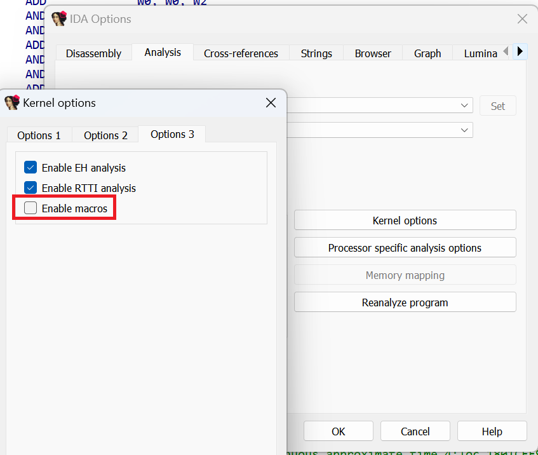538x455 pixels.
Task: Open the Strings tab
Action: pos(316,53)
